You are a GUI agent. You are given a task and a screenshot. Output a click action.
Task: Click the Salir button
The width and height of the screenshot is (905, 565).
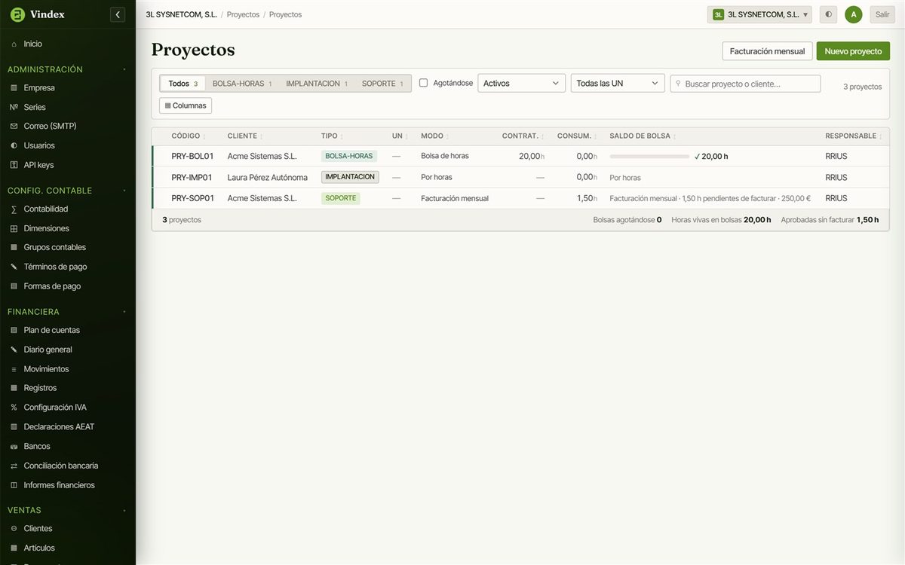882,14
